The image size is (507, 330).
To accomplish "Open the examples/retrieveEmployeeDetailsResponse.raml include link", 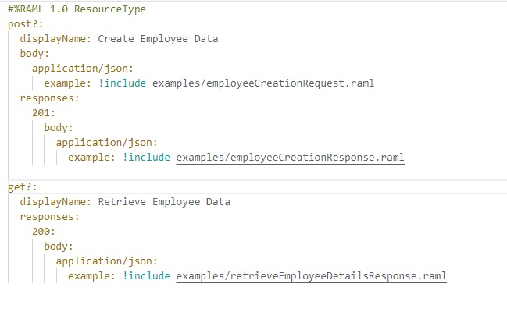I will click(x=312, y=276).
